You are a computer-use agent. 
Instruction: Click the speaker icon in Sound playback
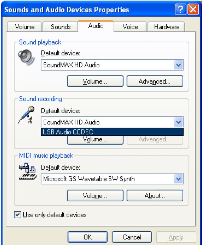pyautogui.click(x=26, y=57)
